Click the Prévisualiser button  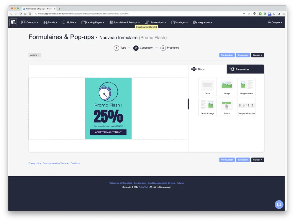click(227, 55)
